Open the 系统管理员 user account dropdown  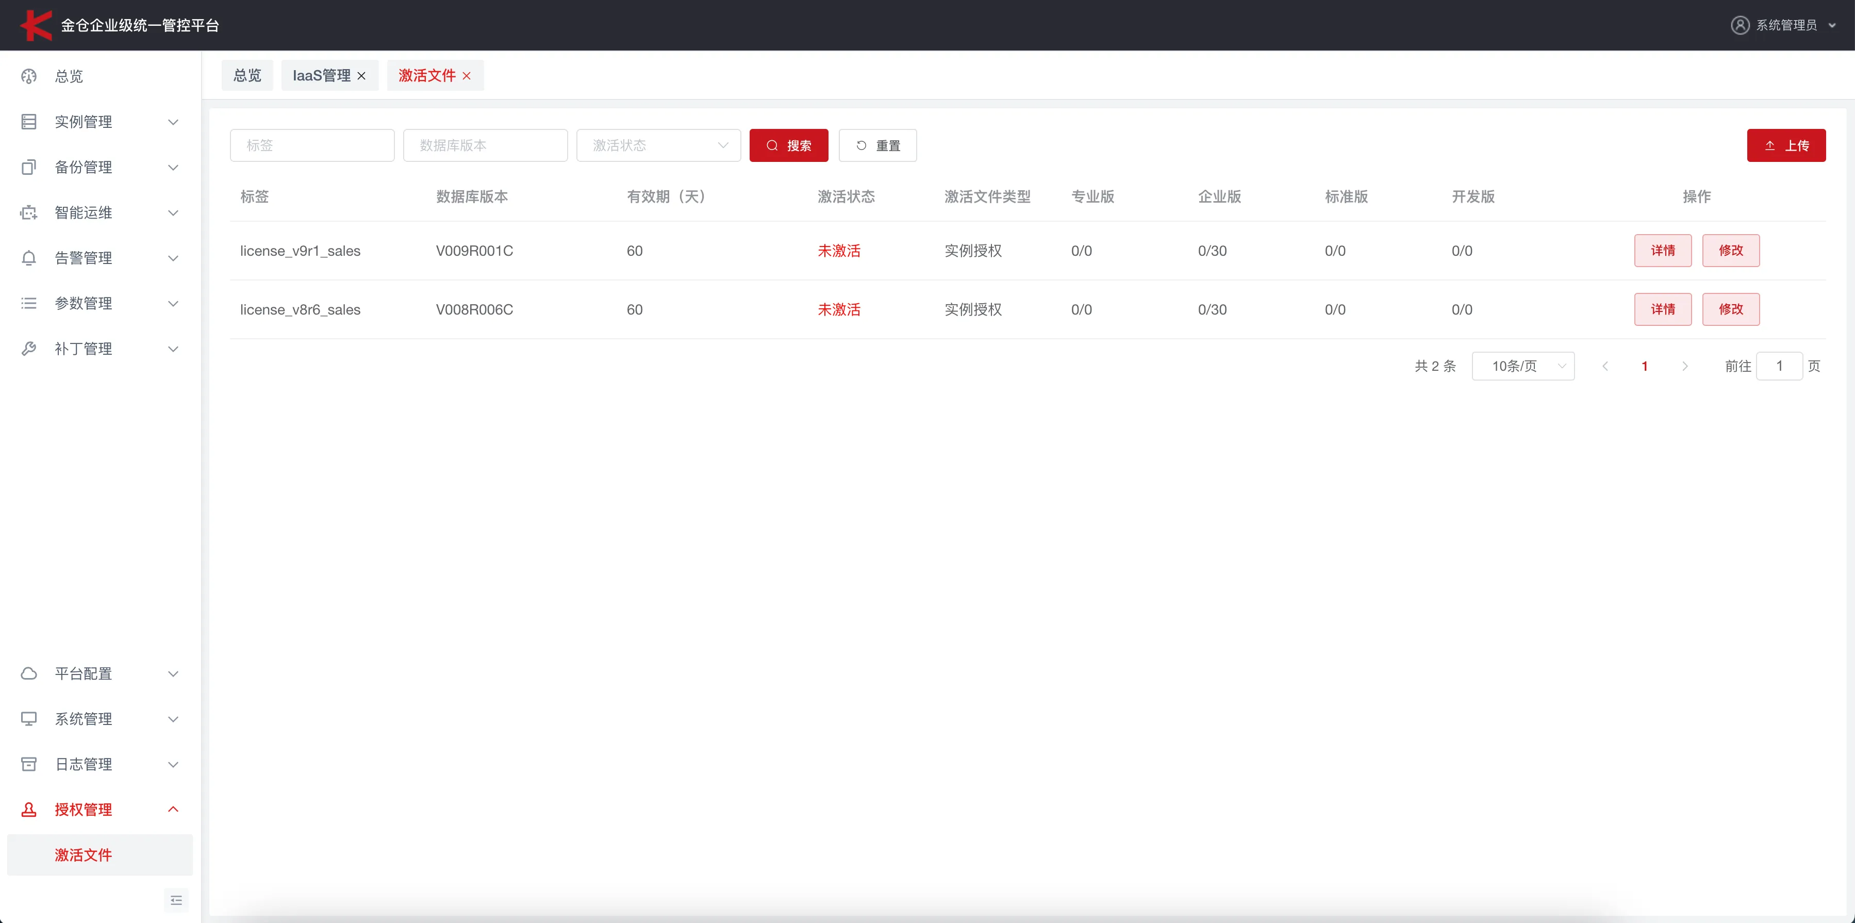coord(1786,24)
